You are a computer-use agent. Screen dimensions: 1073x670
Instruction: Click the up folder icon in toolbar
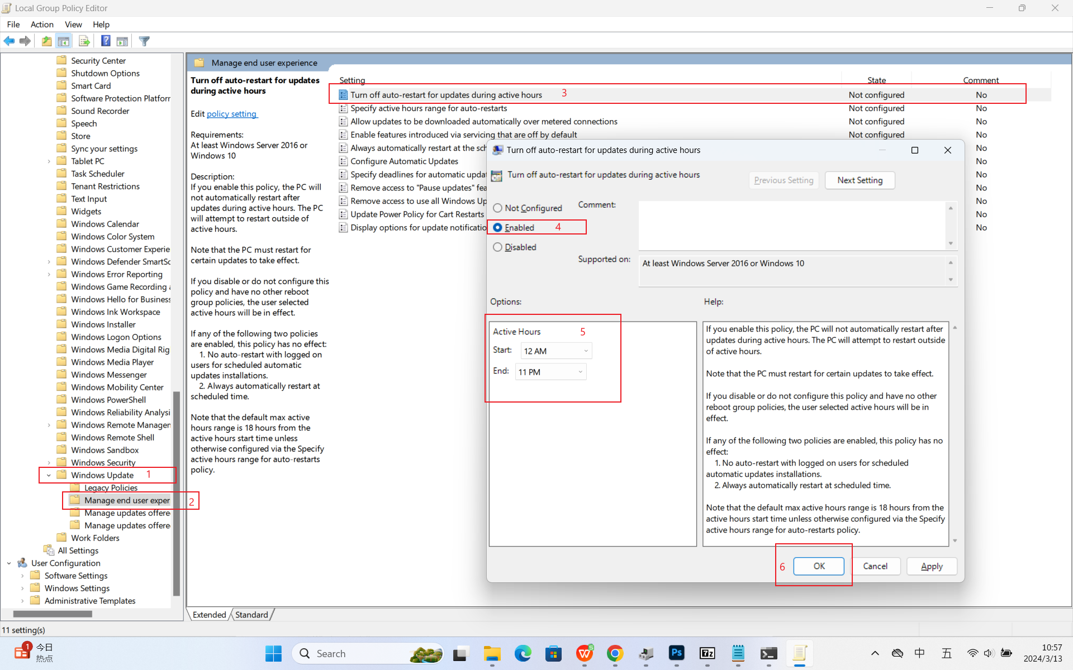point(46,41)
